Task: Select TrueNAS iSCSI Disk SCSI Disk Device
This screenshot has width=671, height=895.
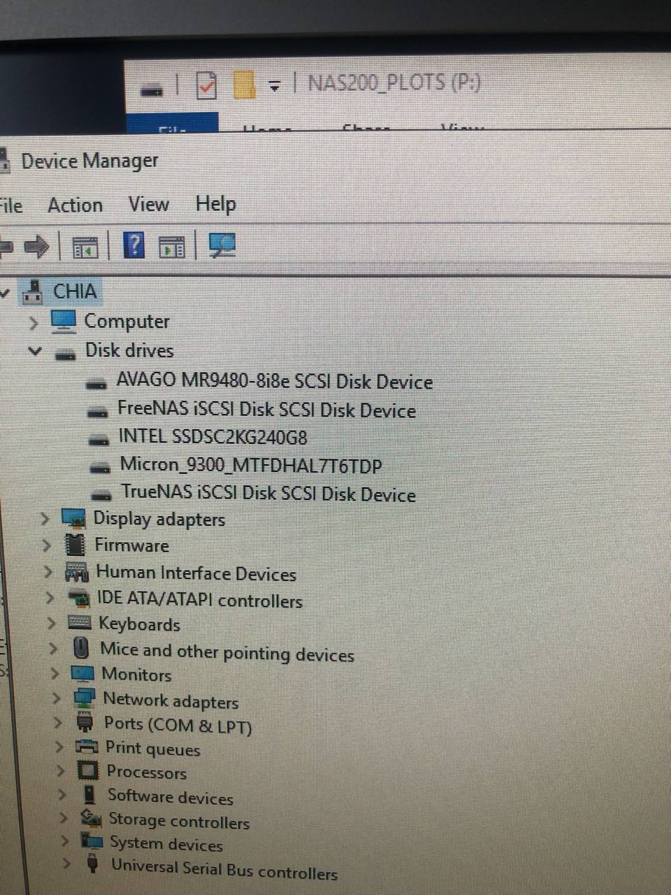Action: click(x=268, y=493)
